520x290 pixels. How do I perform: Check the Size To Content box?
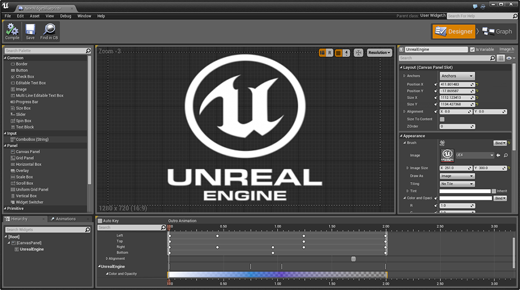pos(442,119)
